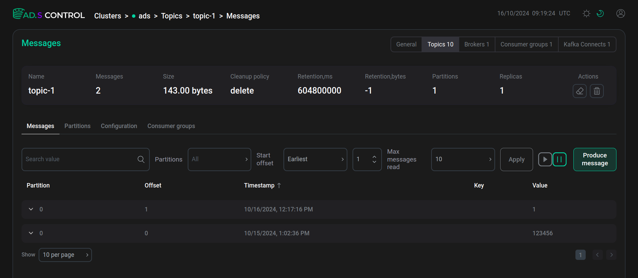This screenshot has height=278, width=638.
Task: Click the Value column header
Action: click(x=540, y=185)
